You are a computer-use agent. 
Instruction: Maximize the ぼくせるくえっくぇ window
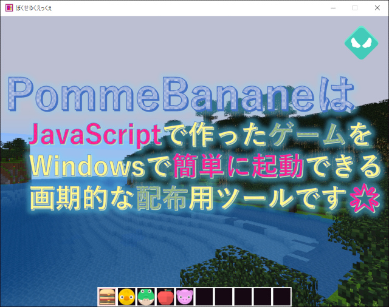[x=355, y=8]
